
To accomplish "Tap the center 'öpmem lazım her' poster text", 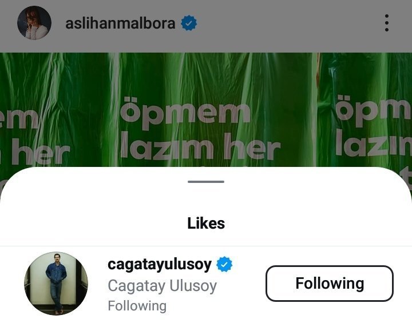I will (x=200, y=129).
